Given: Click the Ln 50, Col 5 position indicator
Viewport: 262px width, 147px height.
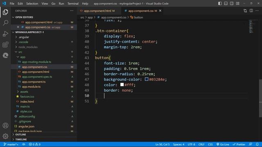Looking at the screenshot, I should 163,144.
